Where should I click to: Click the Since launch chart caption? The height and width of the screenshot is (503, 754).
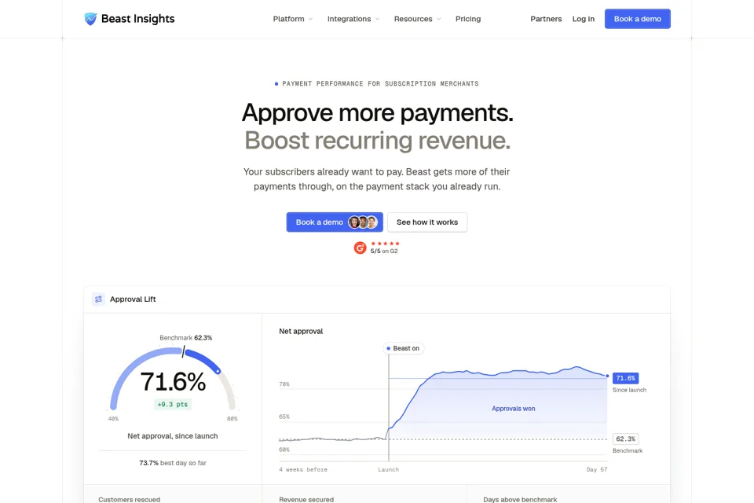coord(629,390)
